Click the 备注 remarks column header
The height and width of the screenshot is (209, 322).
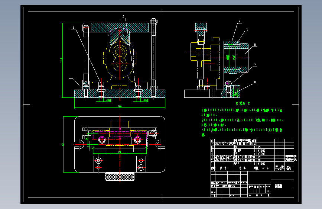[289, 168]
